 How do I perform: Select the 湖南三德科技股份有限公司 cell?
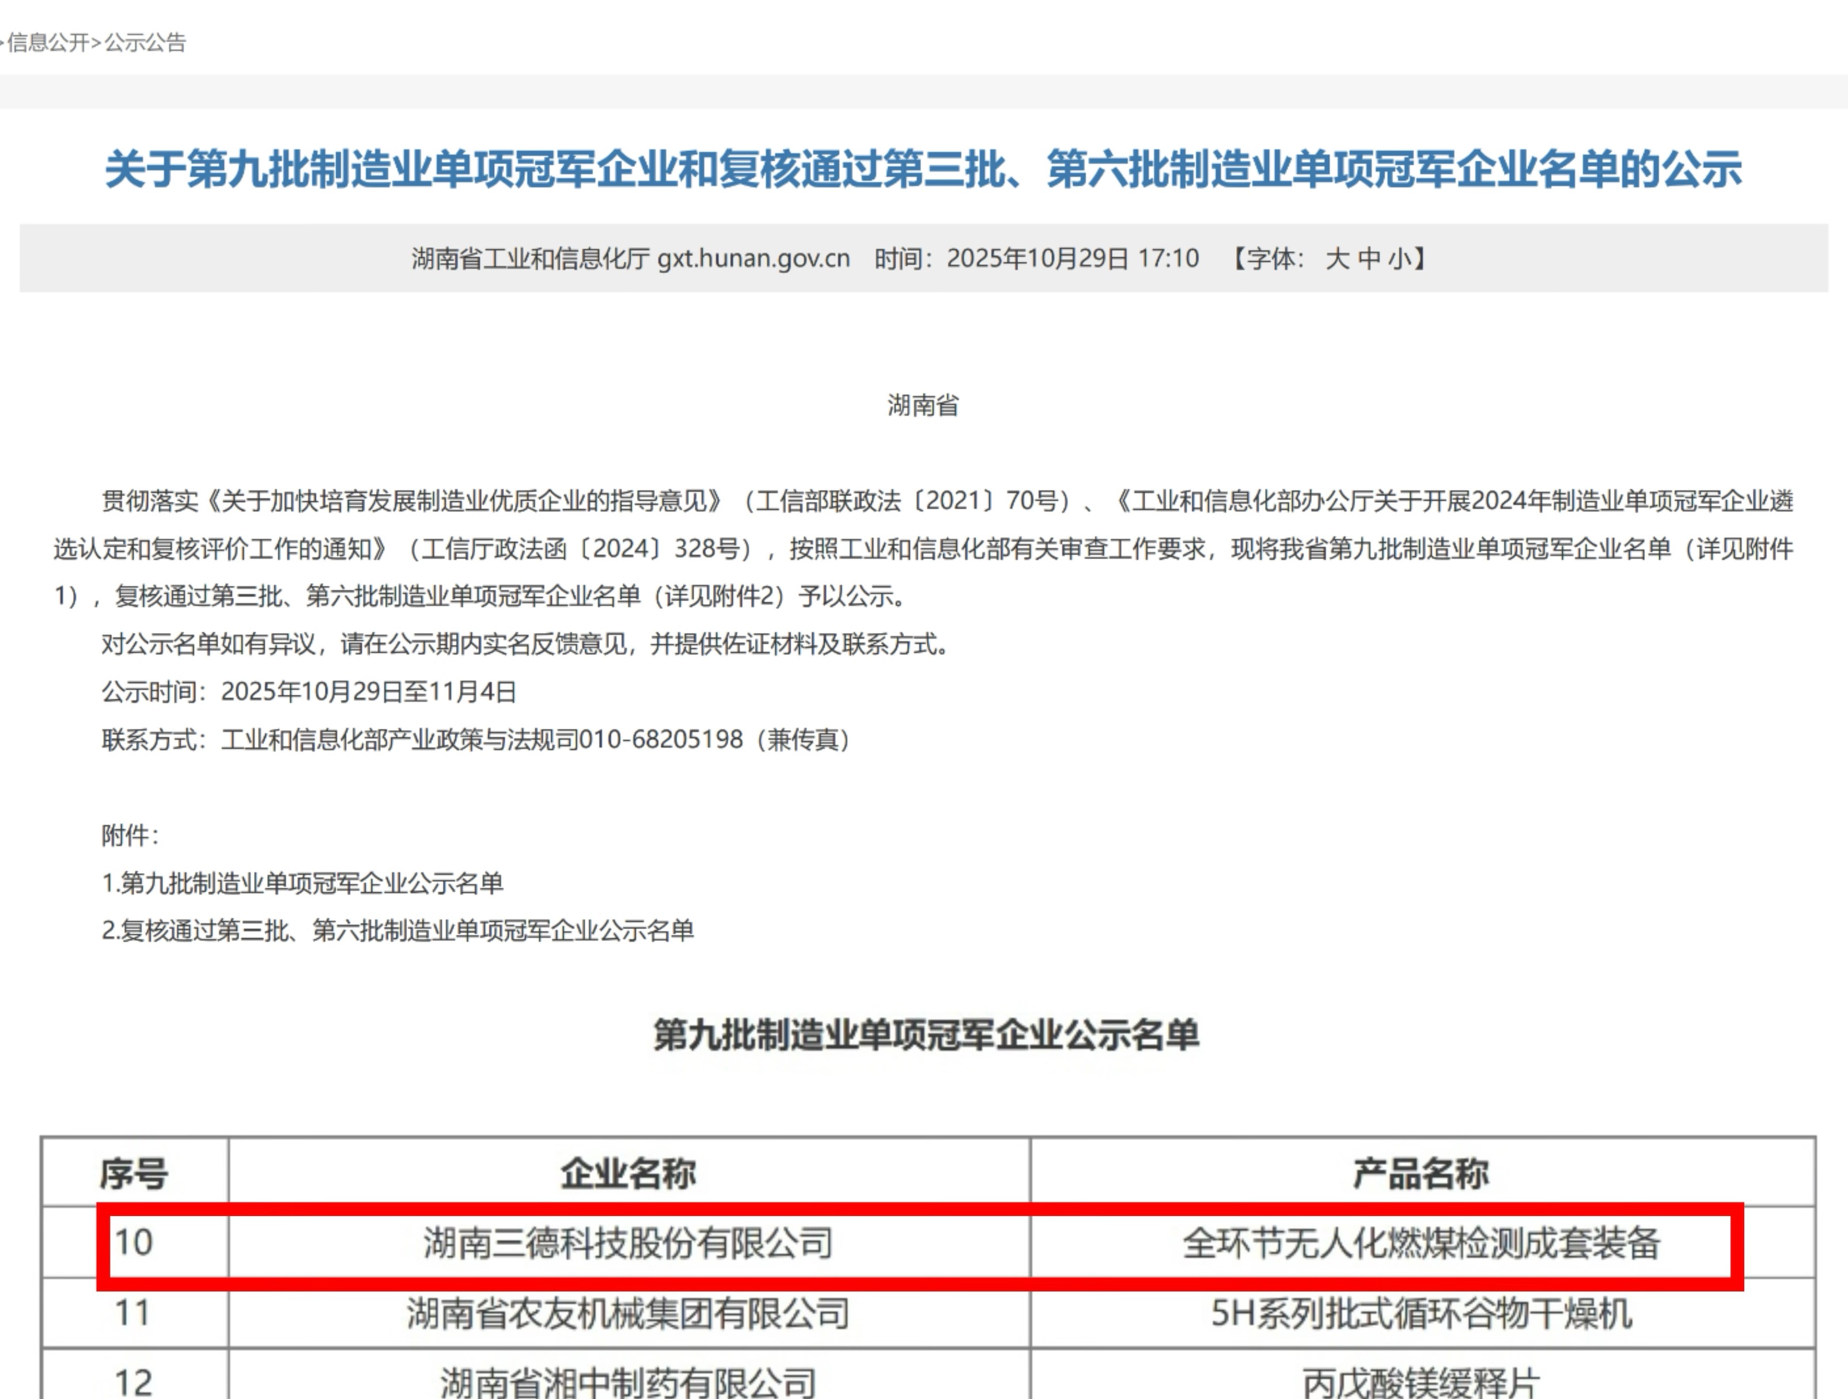(x=628, y=1243)
